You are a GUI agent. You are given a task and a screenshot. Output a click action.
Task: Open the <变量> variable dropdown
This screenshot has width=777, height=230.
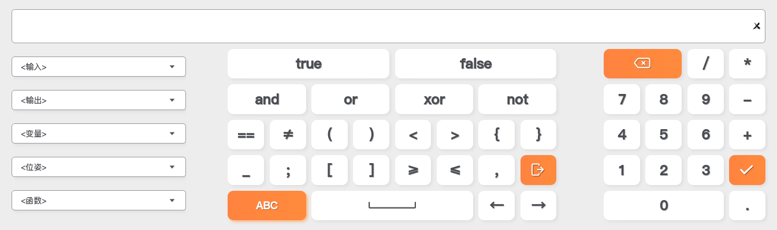click(99, 134)
